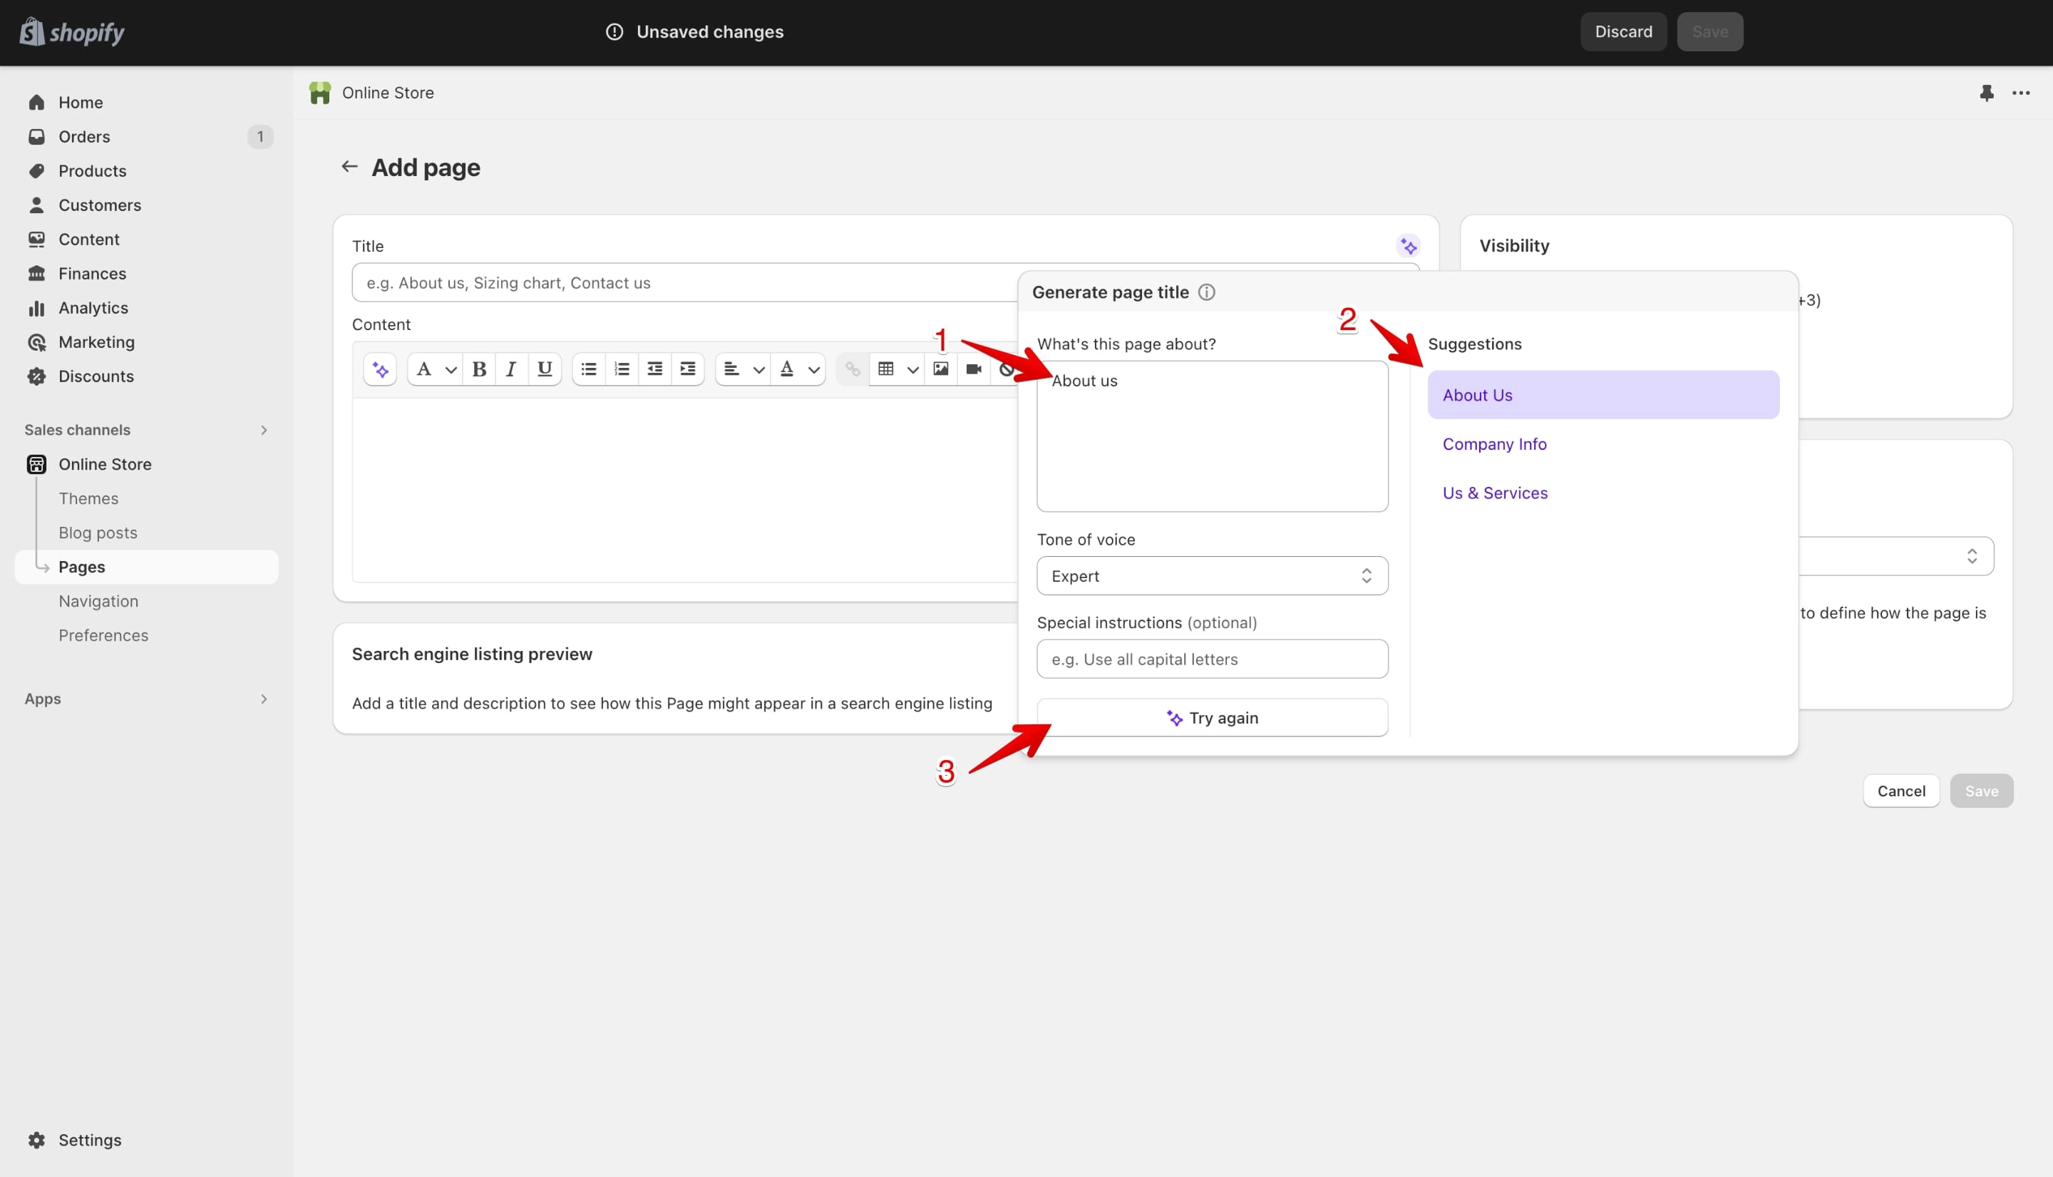The width and height of the screenshot is (2053, 1177).
Task: Click the insert image icon
Action: click(x=941, y=369)
